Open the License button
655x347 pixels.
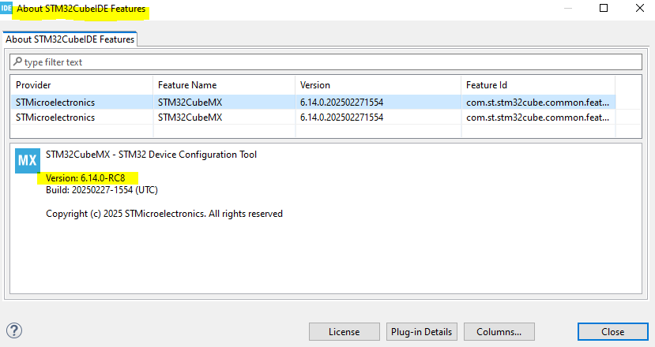(344, 331)
